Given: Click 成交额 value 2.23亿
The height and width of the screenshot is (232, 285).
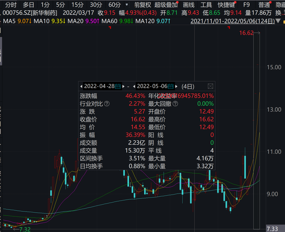Looking at the screenshot, I should point(137,143).
